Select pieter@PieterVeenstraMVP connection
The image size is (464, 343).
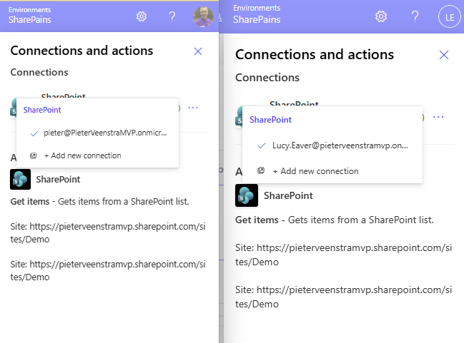[98, 133]
